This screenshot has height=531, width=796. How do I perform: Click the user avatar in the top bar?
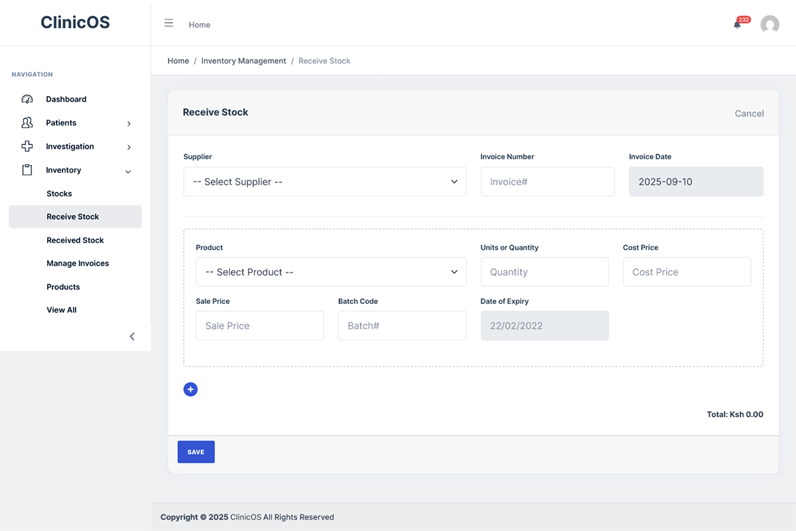[769, 24]
